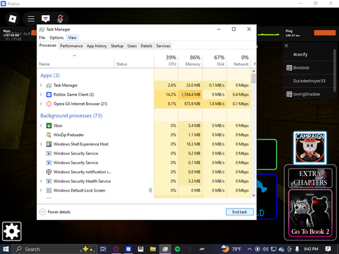Viewport: 339px width, 254px height.
Task: Sort processes by the Name column
Action: (x=76, y=60)
